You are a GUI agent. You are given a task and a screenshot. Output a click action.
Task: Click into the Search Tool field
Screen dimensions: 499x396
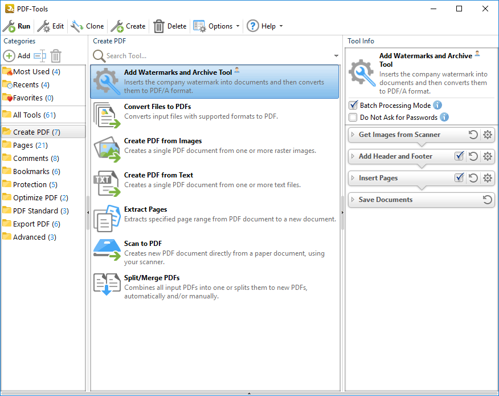(x=216, y=56)
